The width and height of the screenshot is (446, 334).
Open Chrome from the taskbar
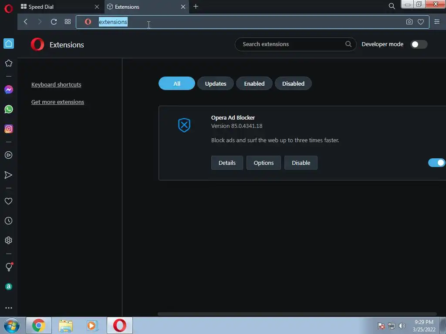pos(39,325)
